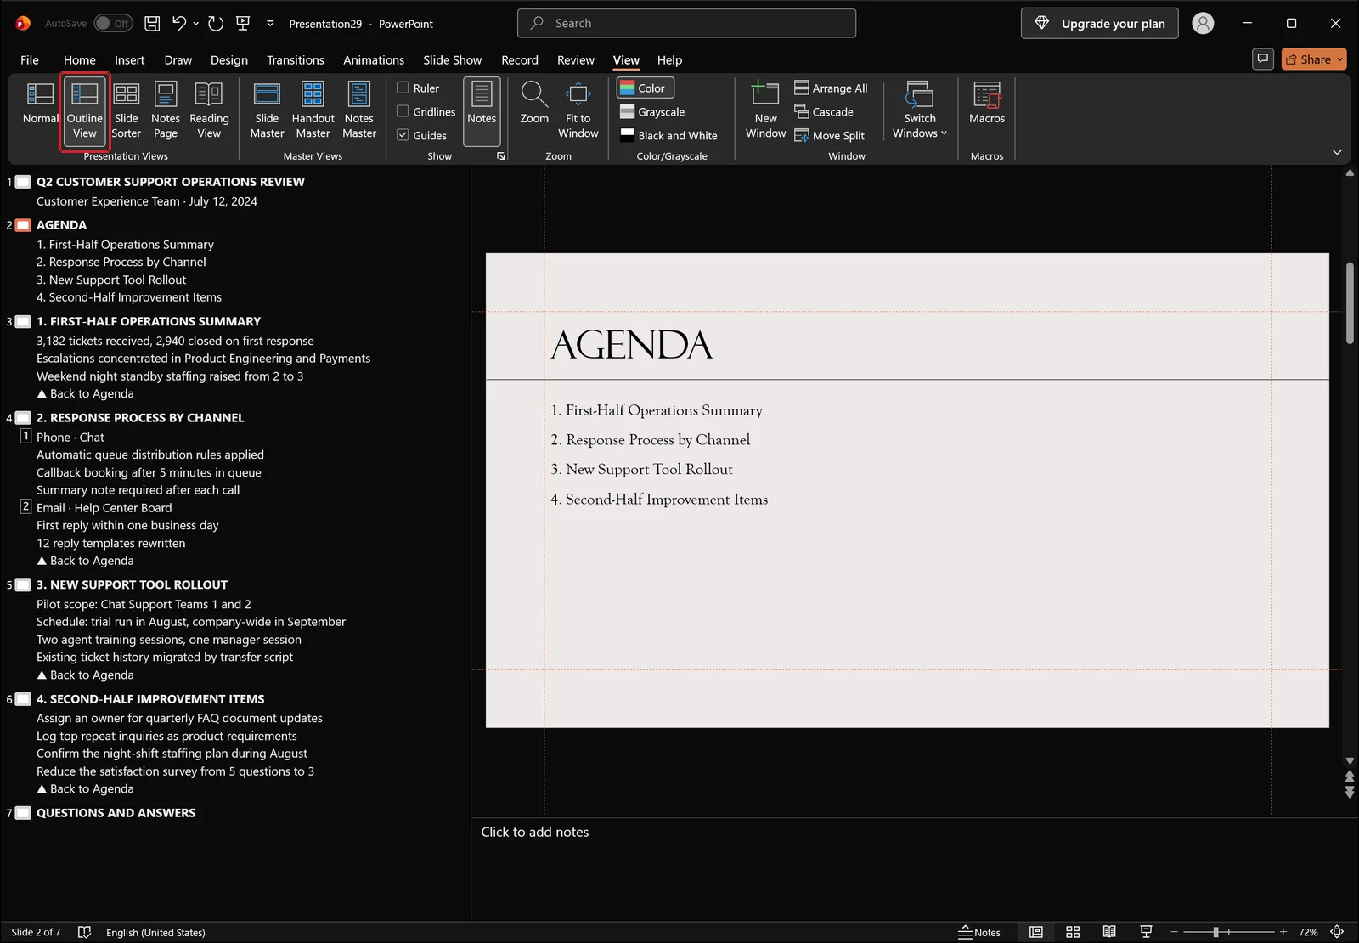Switch to Reading View status icon

pos(1109,932)
